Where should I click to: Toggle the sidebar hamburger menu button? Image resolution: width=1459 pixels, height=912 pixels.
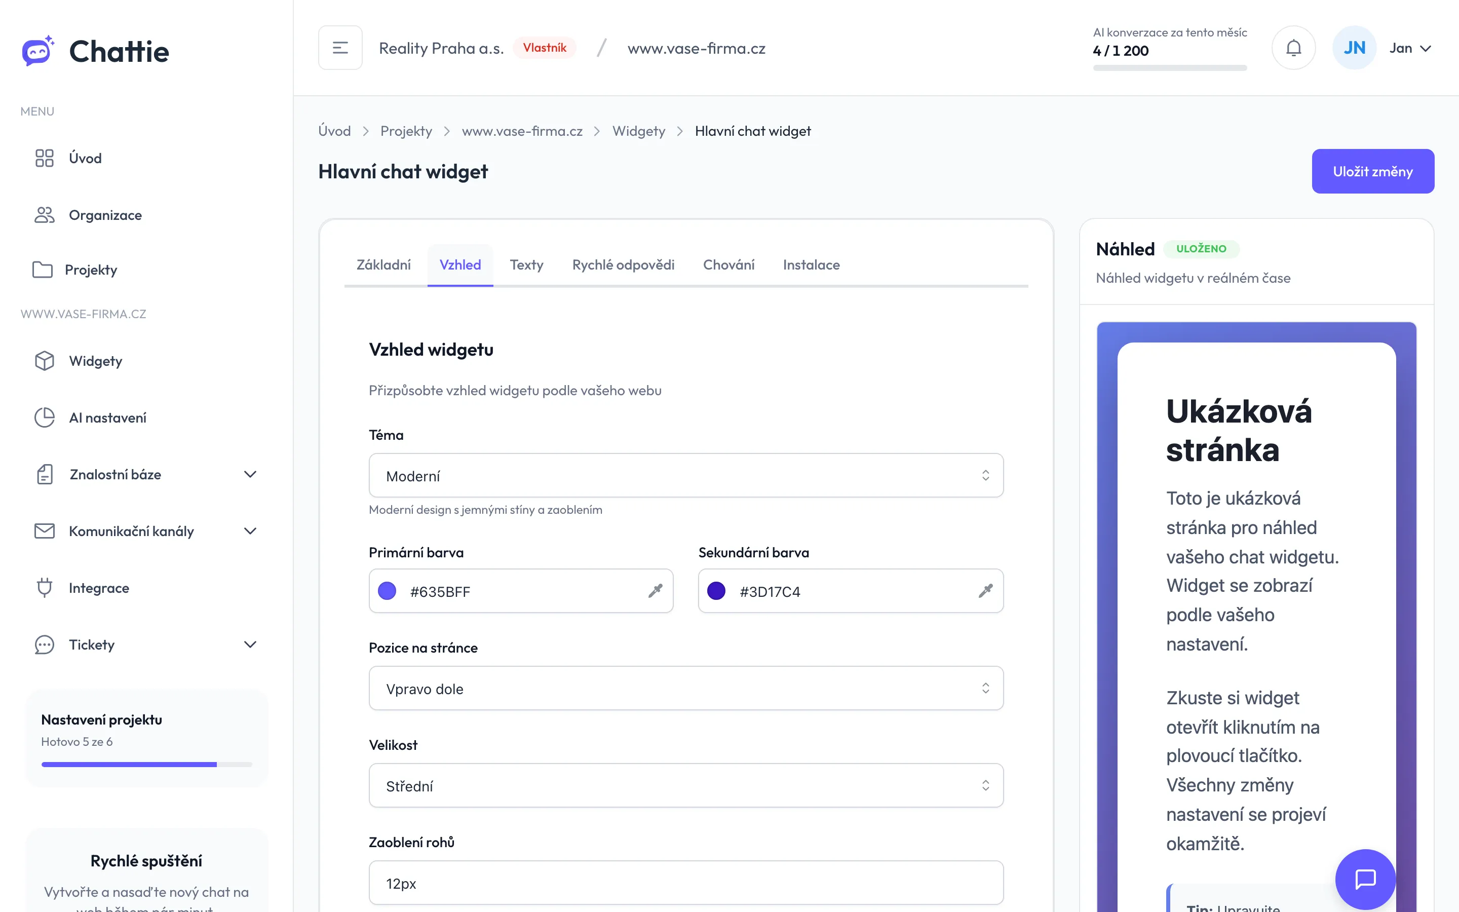[x=340, y=48]
